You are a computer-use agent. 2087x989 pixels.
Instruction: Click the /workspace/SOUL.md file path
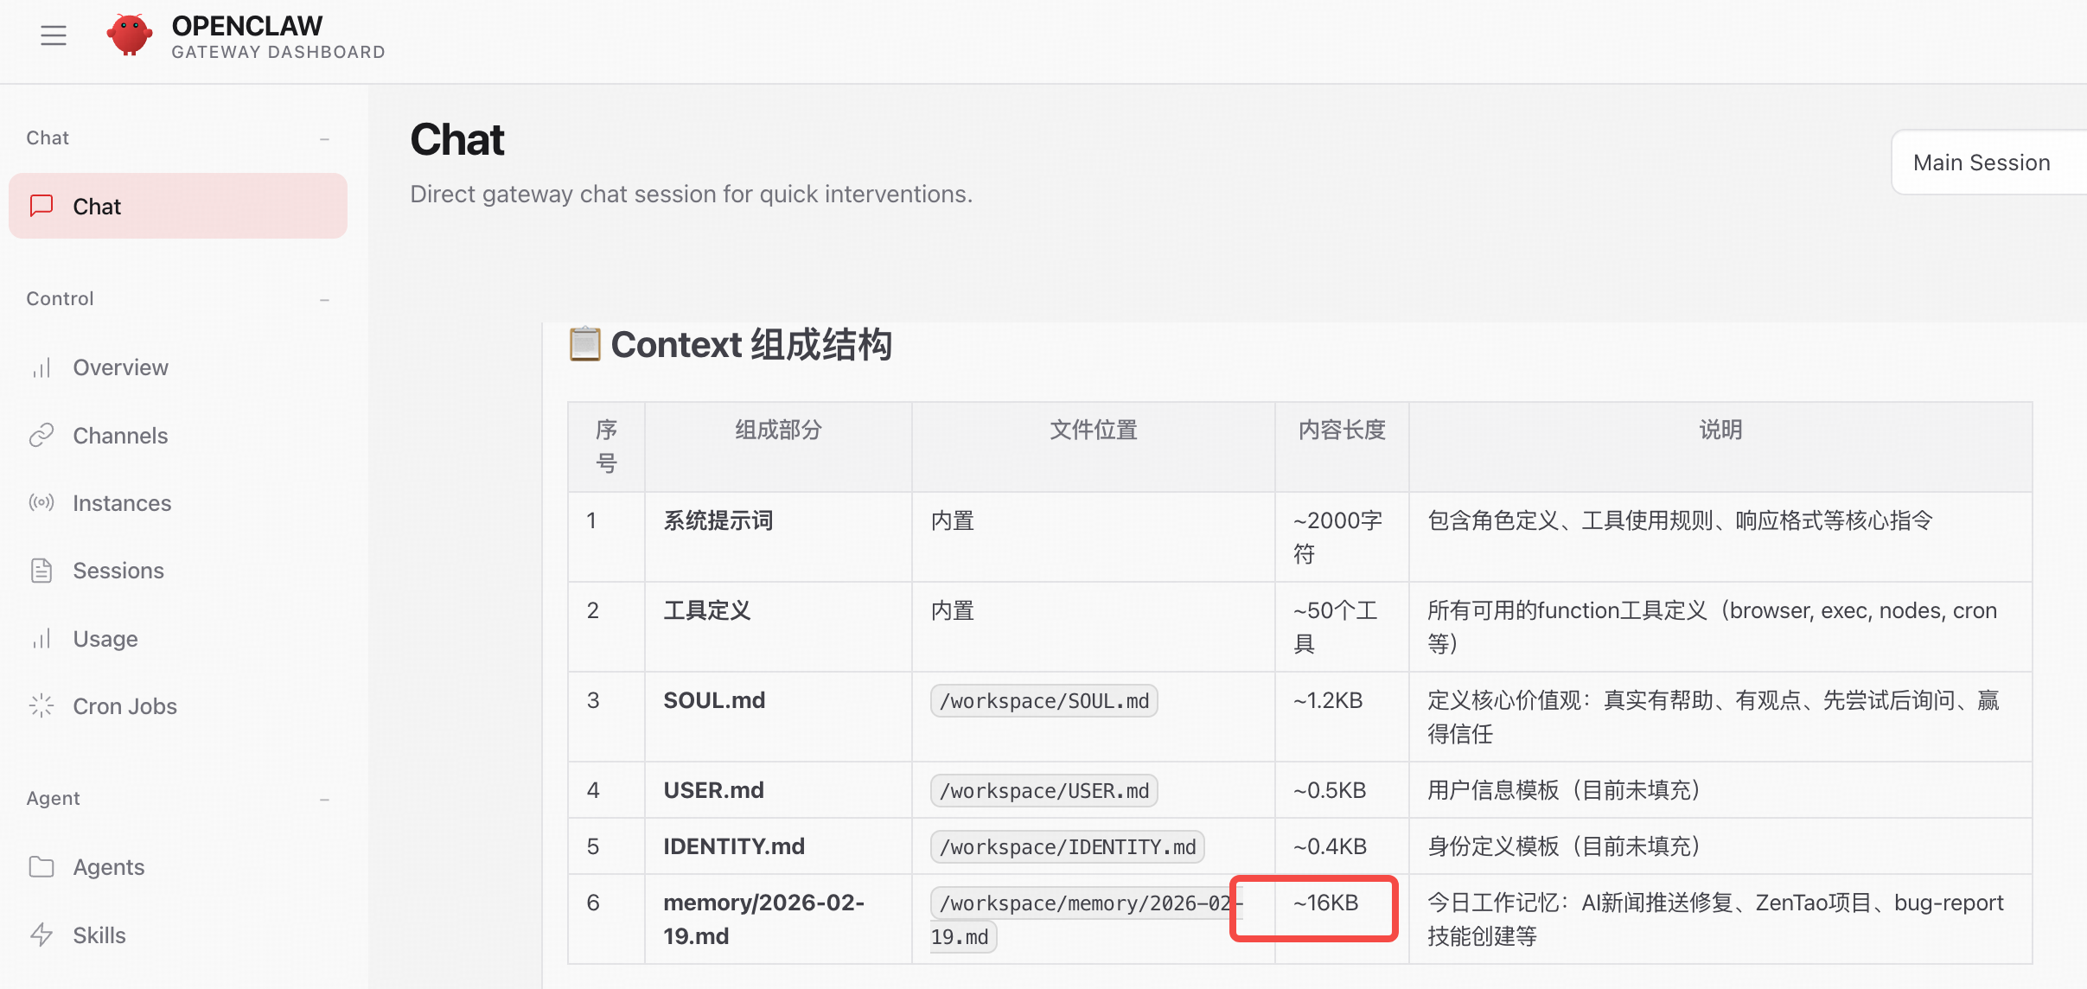click(x=1043, y=701)
